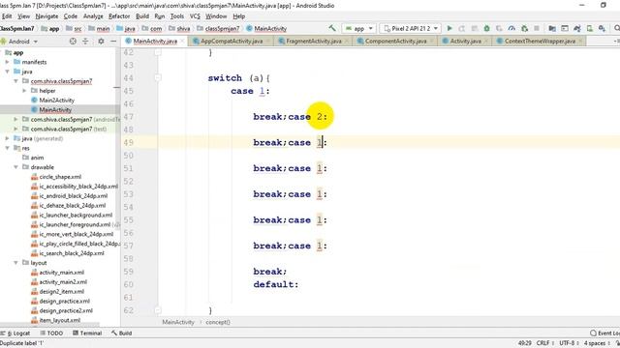Select ic_search_black_24dp.xml file
Image resolution: width=620 pixels, height=348 pixels.
72,253
